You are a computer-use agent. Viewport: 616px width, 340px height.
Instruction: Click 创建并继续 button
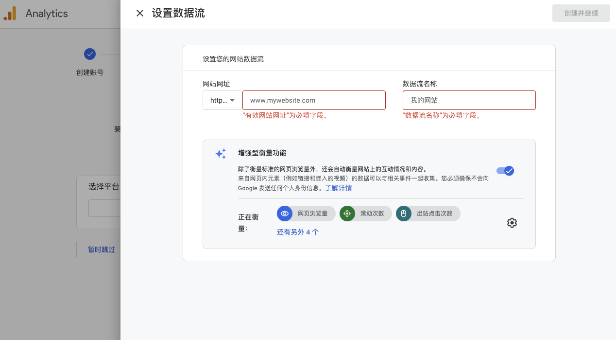click(x=581, y=13)
